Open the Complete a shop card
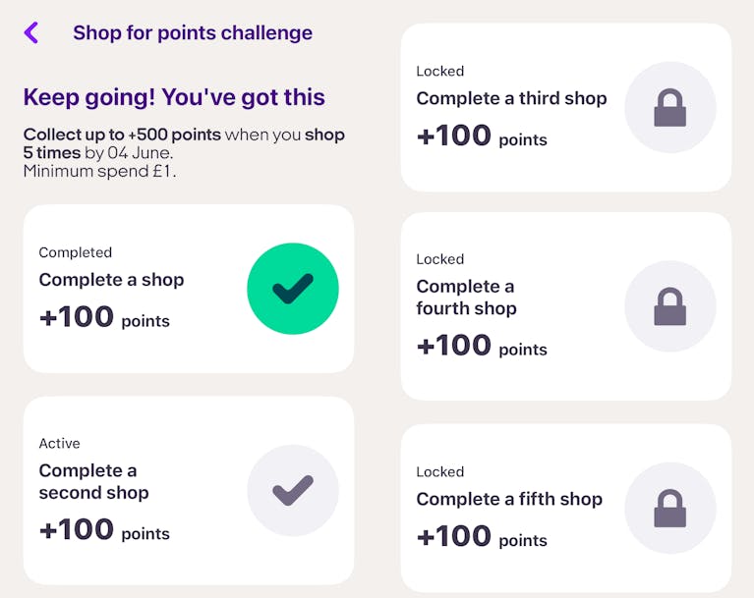 point(189,289)
